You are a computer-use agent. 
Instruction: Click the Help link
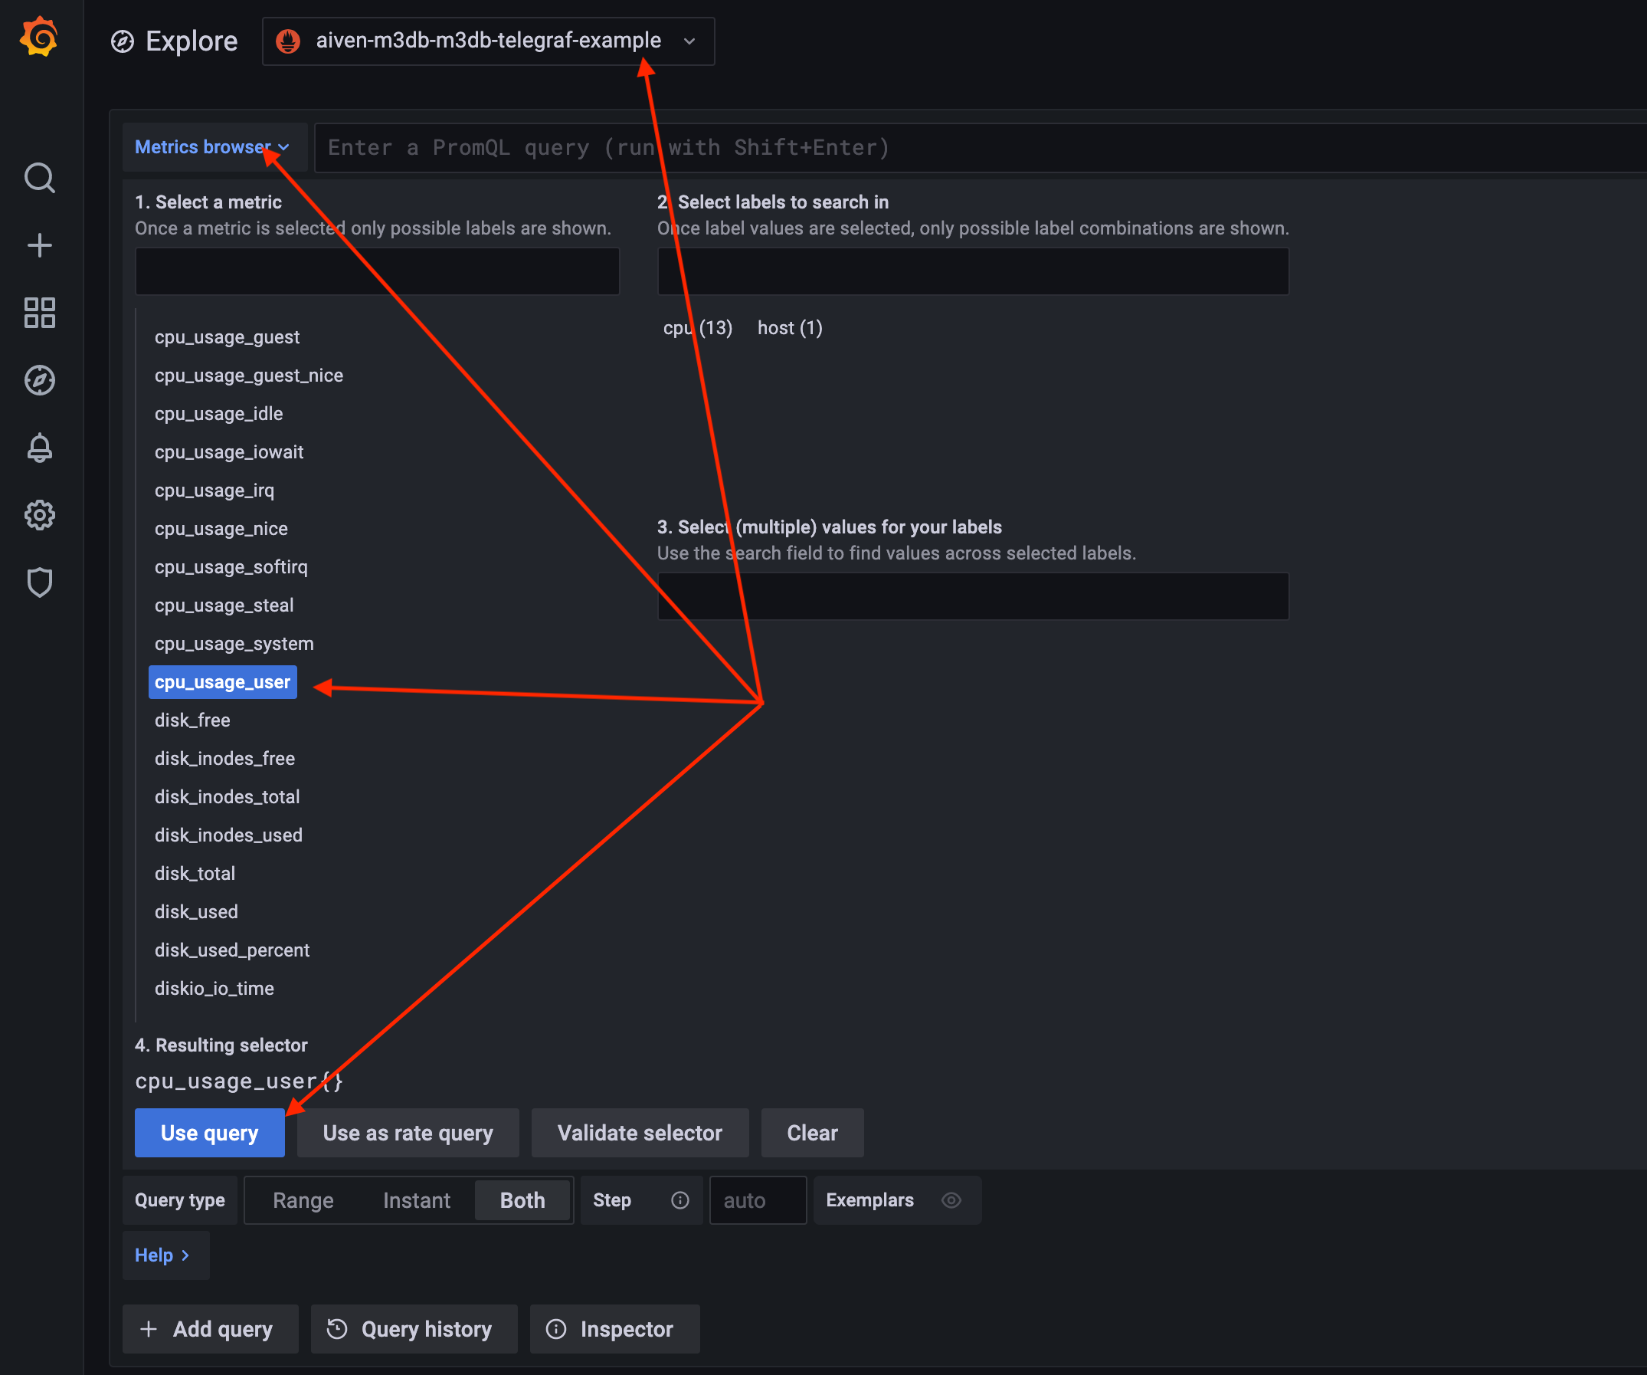tap(162, 1255)
